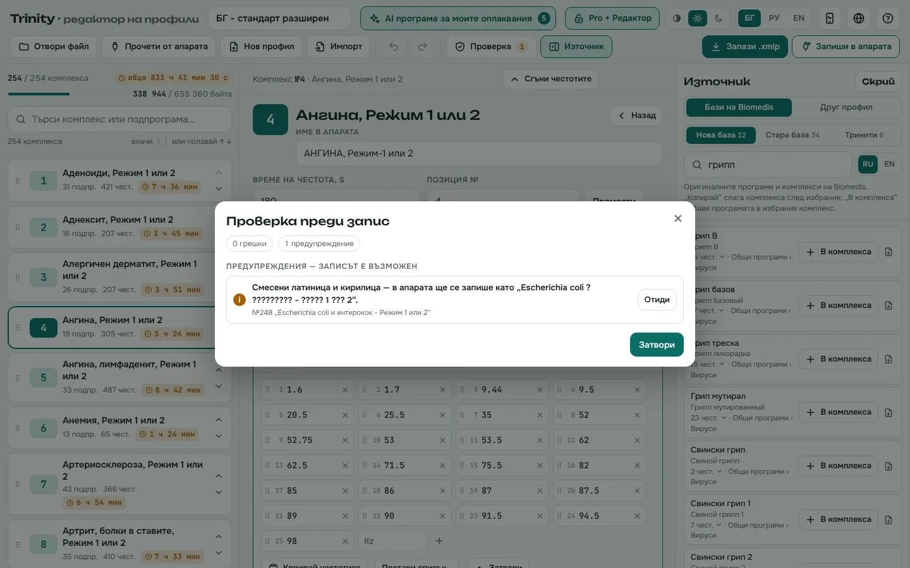Collapse frequencies with Сгъни честотите

pyautogui.click(x=550, y=79)
